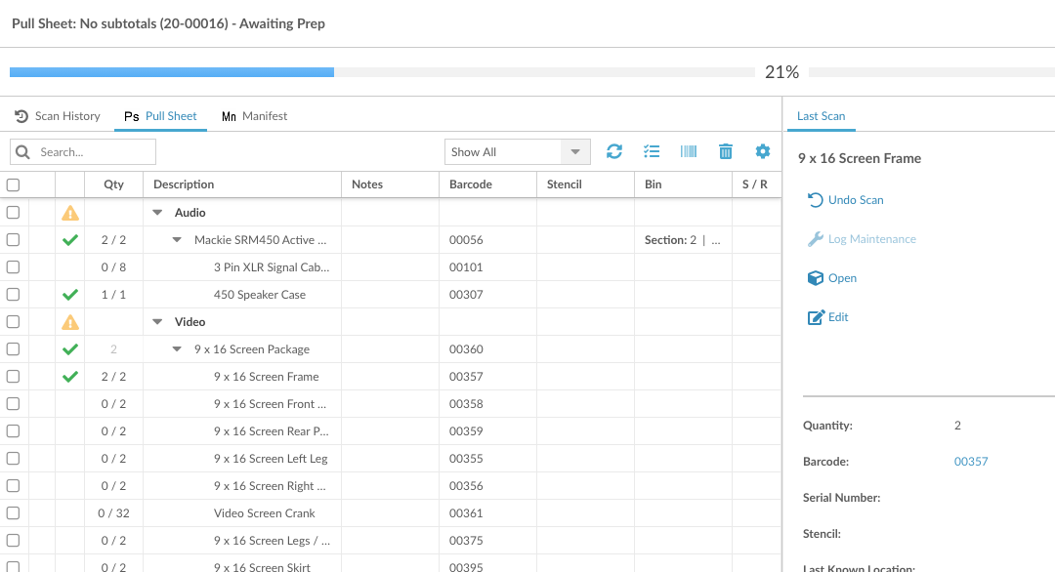The height and width of the screenshot is (572, 1055).
Task: Select the Pull Sheet tab
Action: pos(160,116)
